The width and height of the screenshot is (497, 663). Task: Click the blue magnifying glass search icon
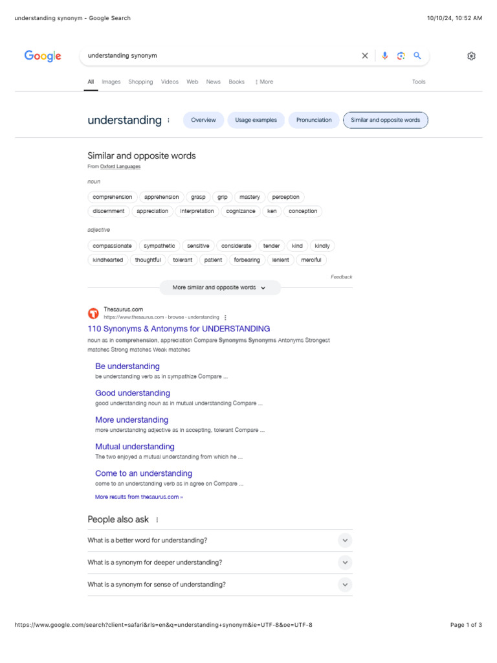417,56
